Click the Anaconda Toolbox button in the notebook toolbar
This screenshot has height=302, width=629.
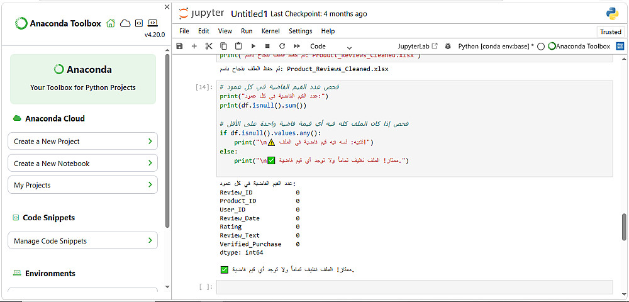pyautogui.click(x=579, y=46)
